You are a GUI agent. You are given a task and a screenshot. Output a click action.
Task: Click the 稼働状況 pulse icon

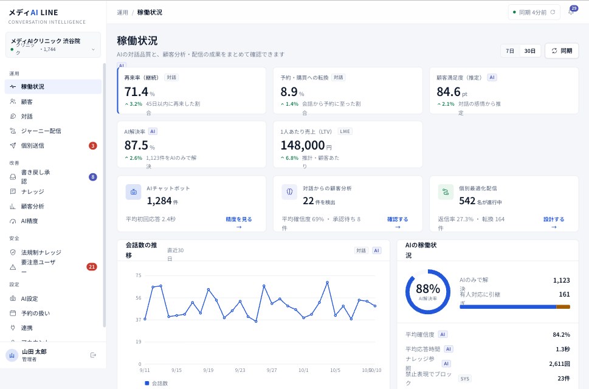click(13, 87)
